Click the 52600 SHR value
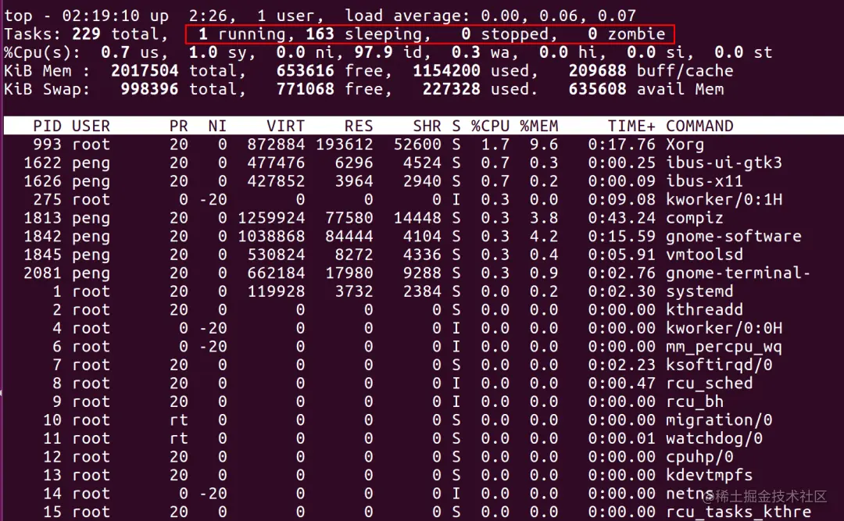The height and width of the screenshot is (521, 844). [x=417, y=145]
